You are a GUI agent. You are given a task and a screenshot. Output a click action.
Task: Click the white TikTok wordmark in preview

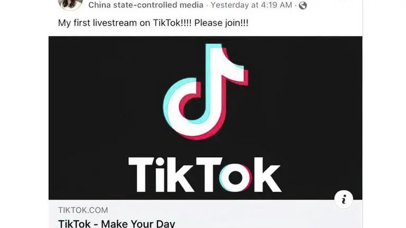(205, 175)
